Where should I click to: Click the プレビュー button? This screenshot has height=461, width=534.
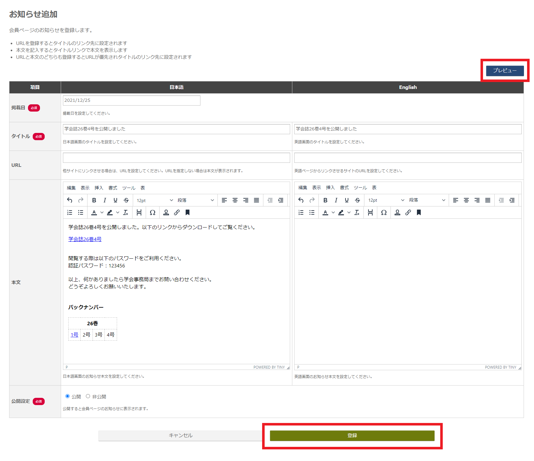(505, 71)
